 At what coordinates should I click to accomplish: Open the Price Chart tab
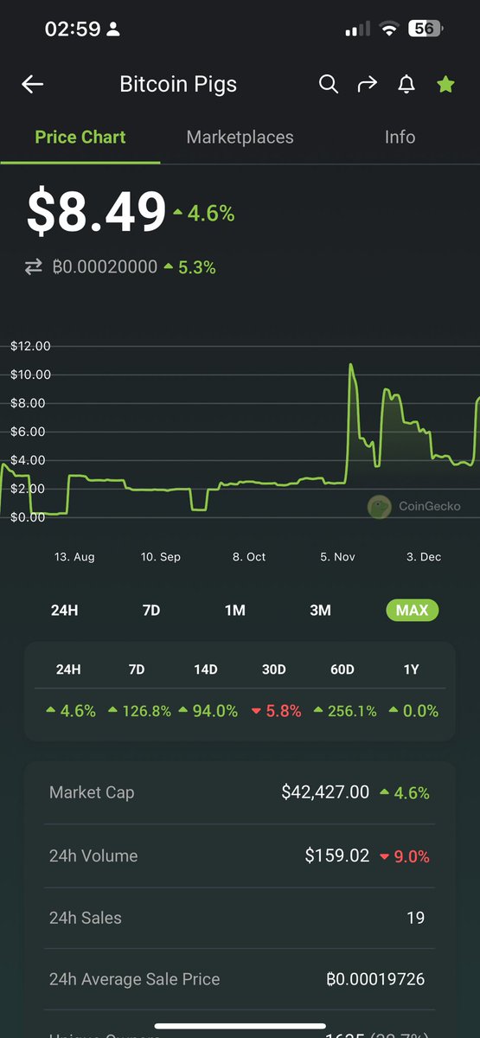click(x=80, y=137)
